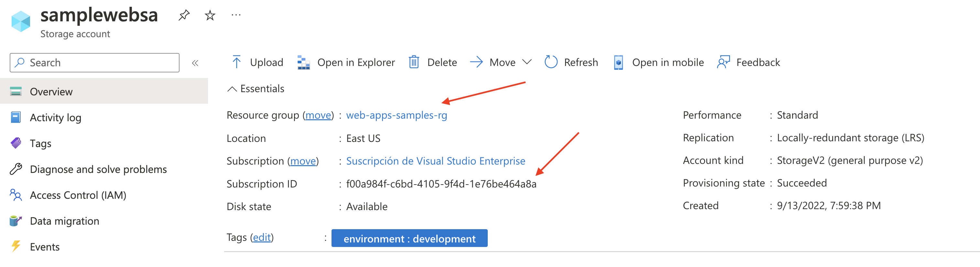
Task: Click the Diagnose wrench icon
Action: [x=16, y=169]
